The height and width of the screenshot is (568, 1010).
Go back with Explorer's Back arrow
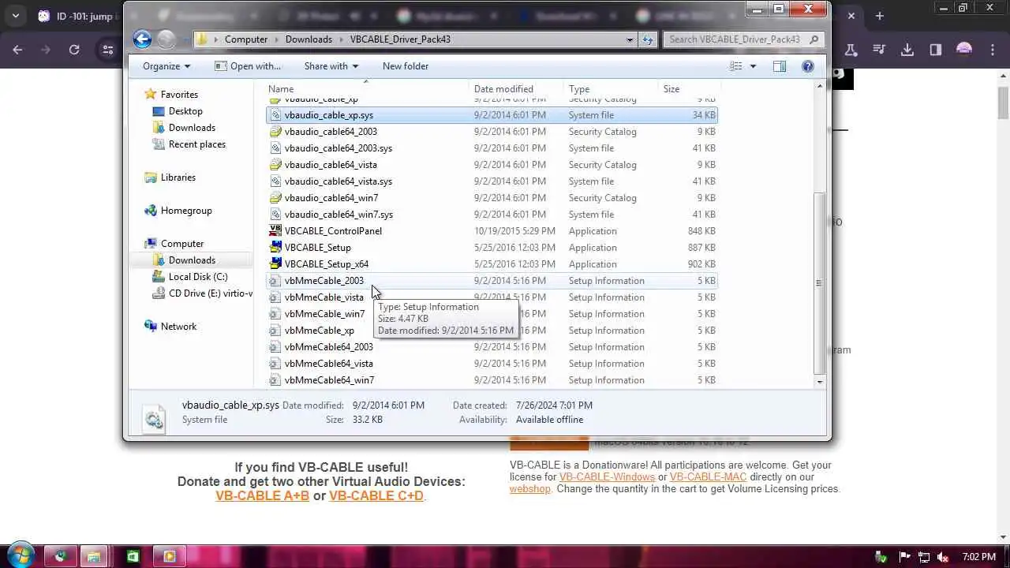click(x=142, y=39)
